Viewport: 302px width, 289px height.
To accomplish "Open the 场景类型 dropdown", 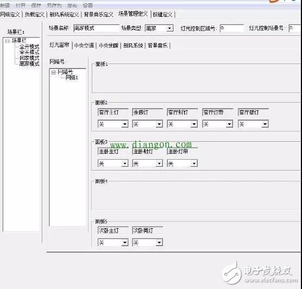I will (169, 28).
